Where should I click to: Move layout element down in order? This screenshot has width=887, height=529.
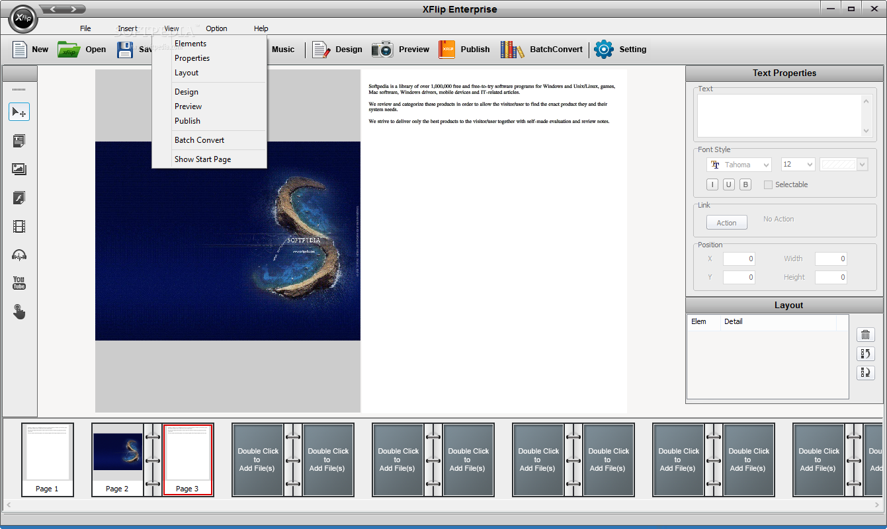(866, 372)
